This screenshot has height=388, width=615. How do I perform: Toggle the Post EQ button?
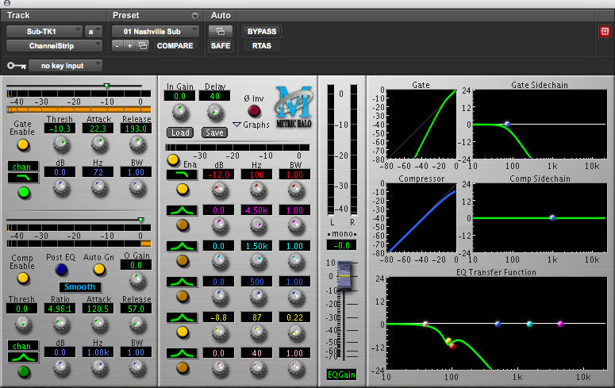point(61,270)
